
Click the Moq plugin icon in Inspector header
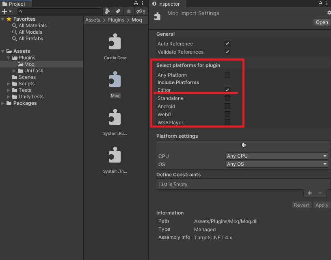pos(158,16)
